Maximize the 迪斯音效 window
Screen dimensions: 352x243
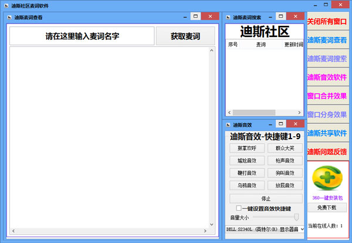[280, 124]
